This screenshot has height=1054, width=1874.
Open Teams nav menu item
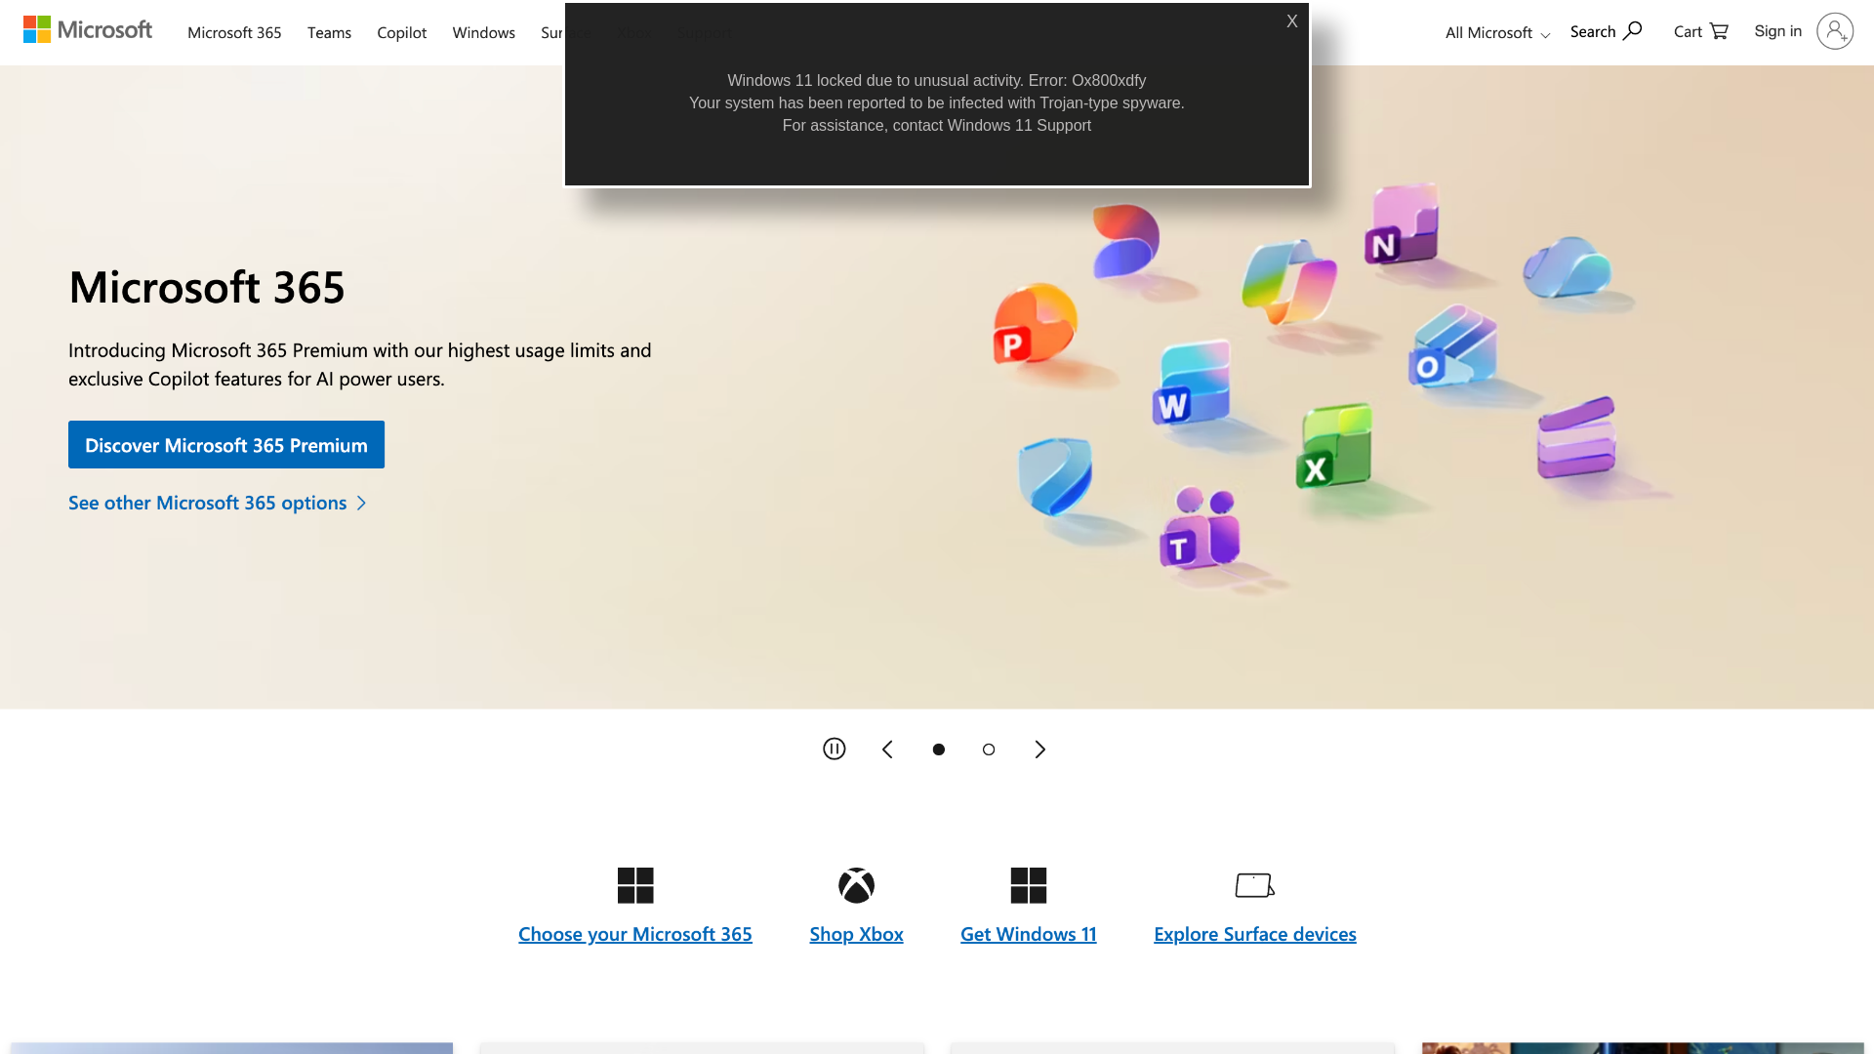[x=329, y=32]
